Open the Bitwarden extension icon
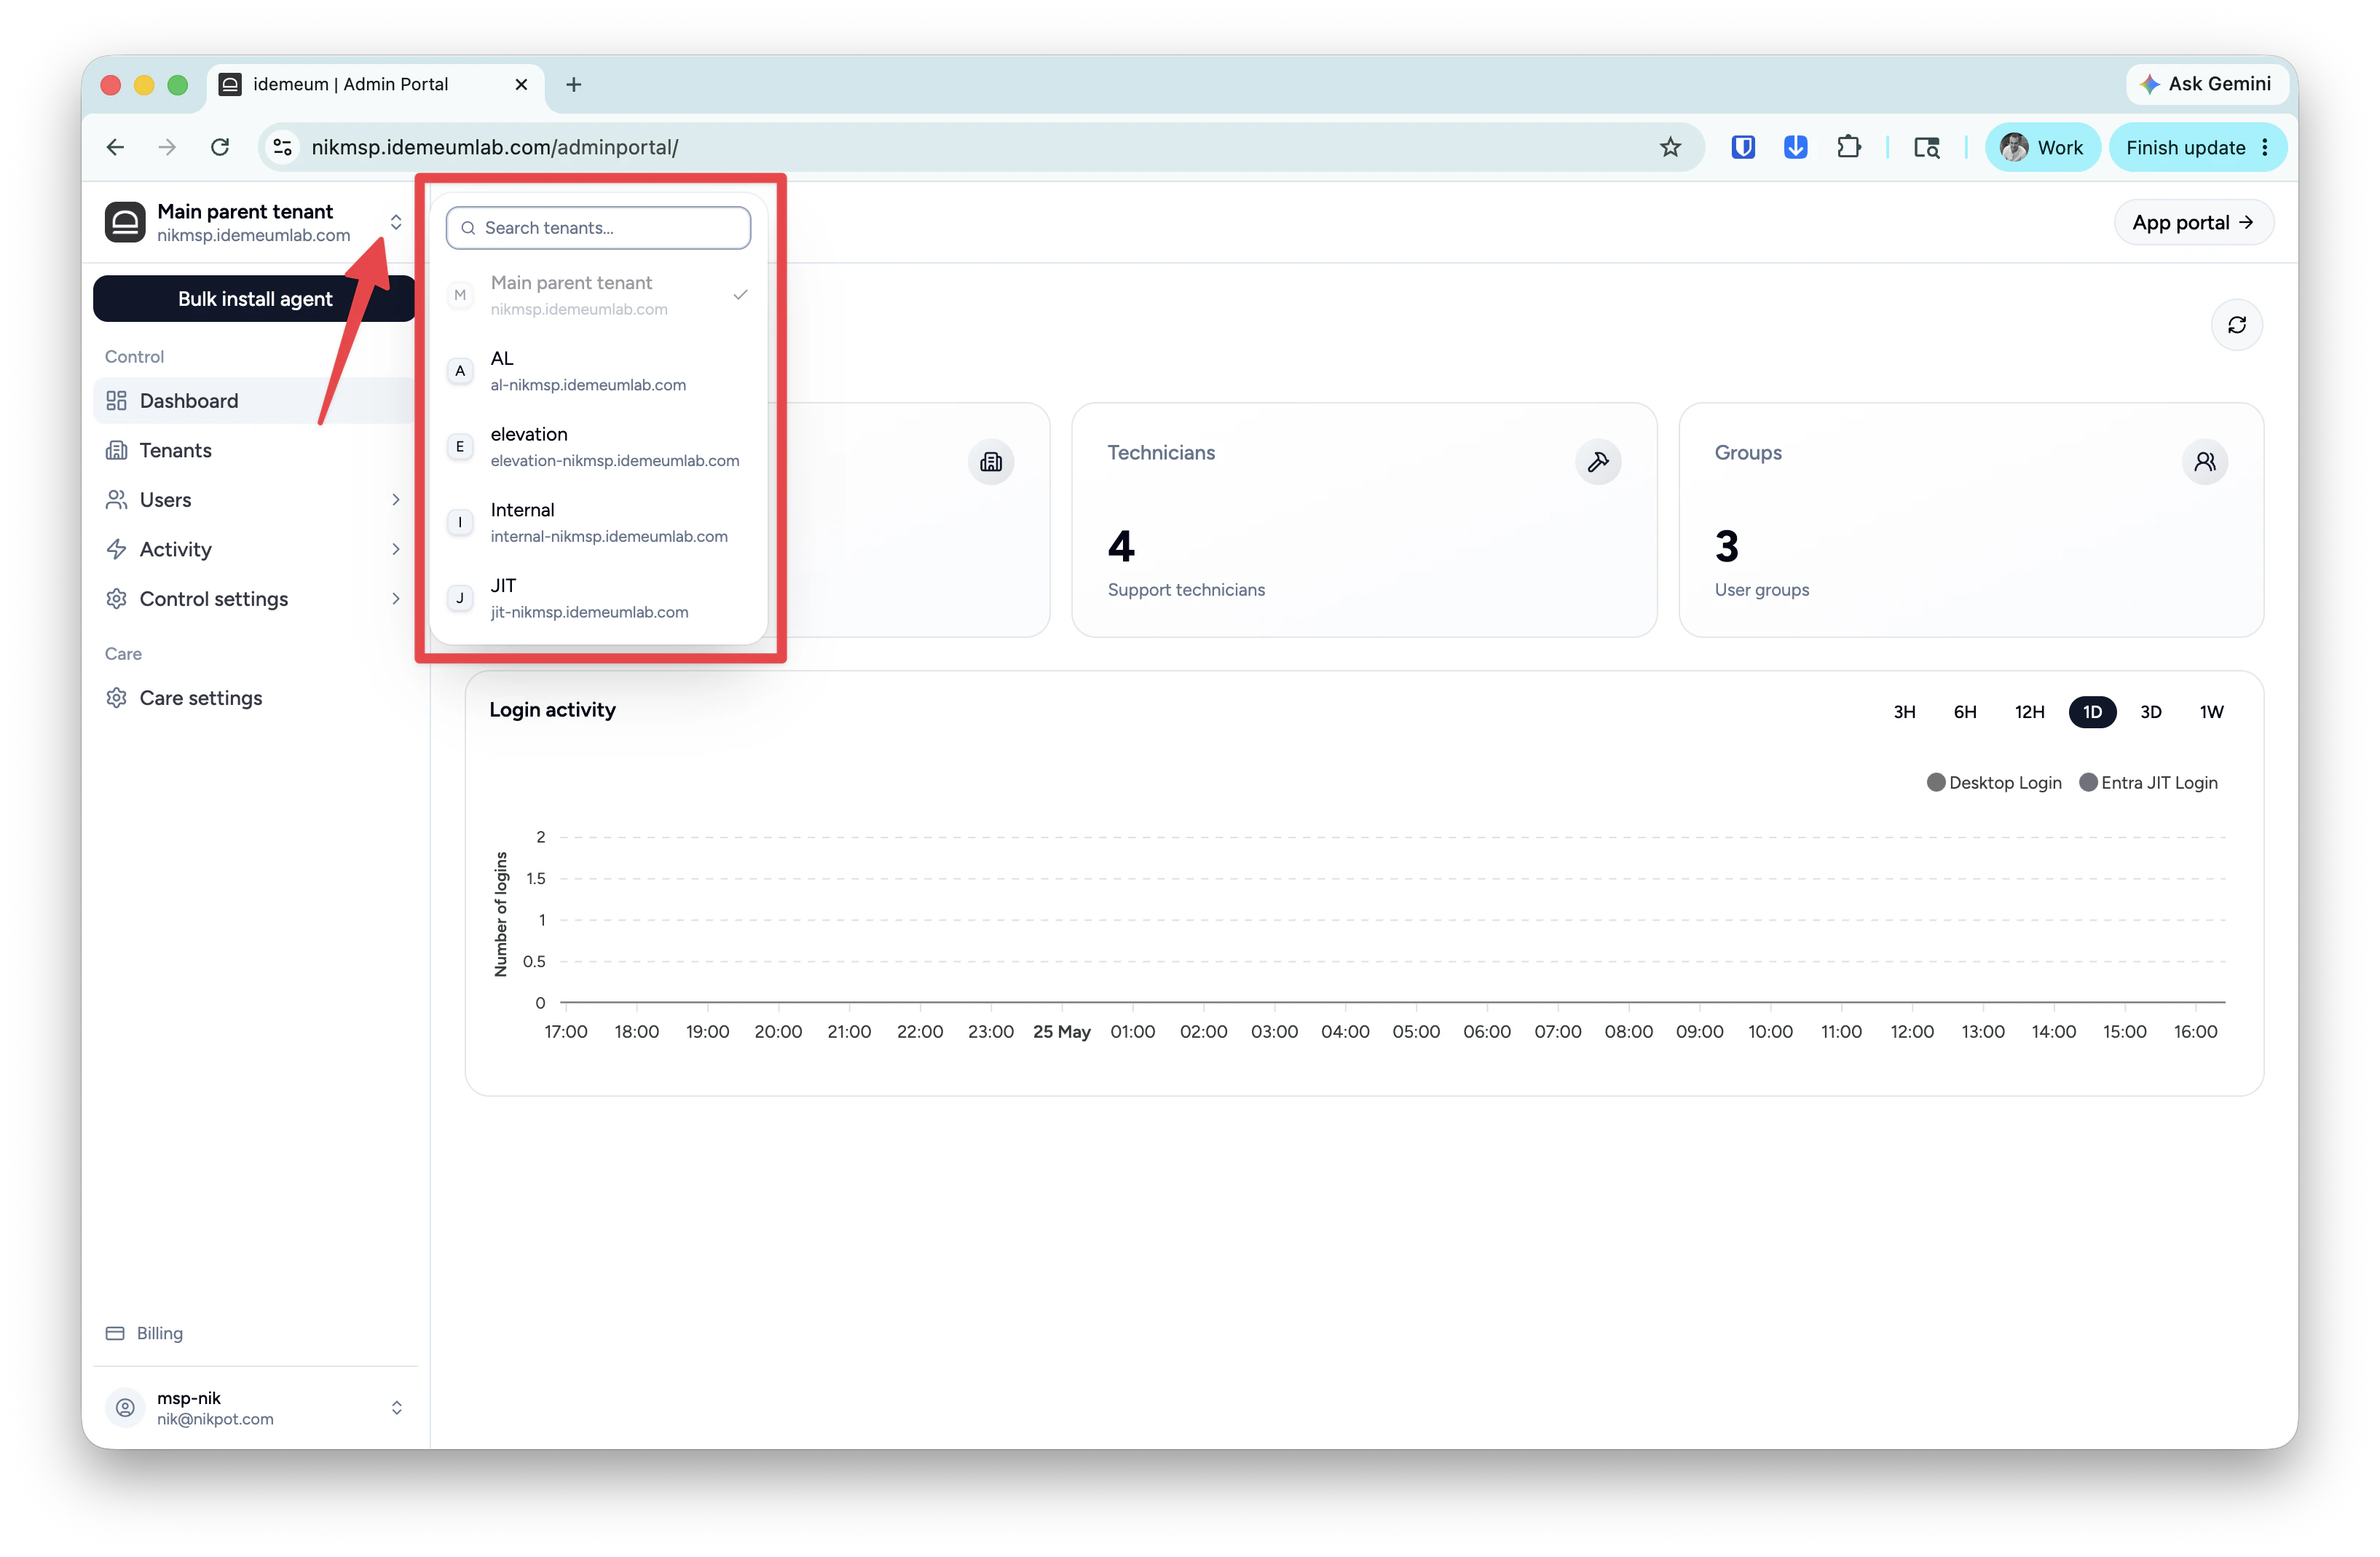The width and height of the screenshot is (2380, 1557). [1743, 147]
